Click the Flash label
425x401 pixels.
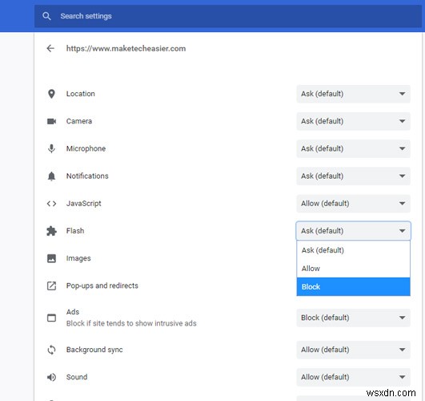[75, 231]
